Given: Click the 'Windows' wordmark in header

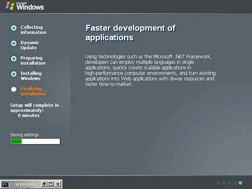Looking at the screenshot, I should [30, 7].
